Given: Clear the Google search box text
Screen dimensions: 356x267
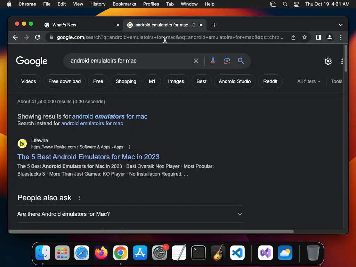Looking at the screenshot, I should point(196,61).
